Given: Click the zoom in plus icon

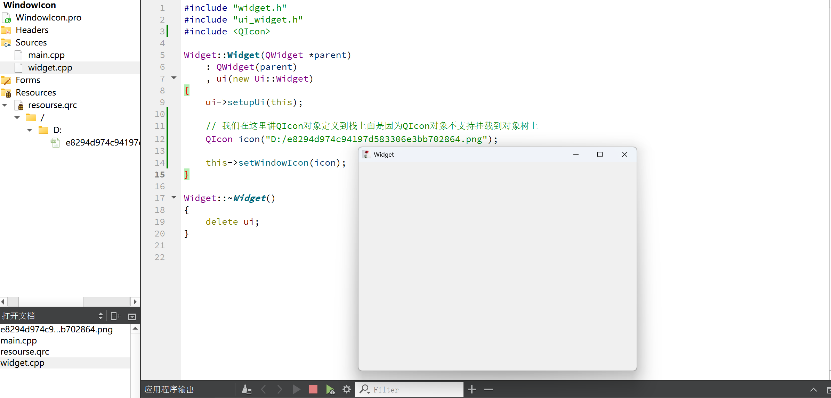Looking at the screenshot, I should click(x=471, y=389).
